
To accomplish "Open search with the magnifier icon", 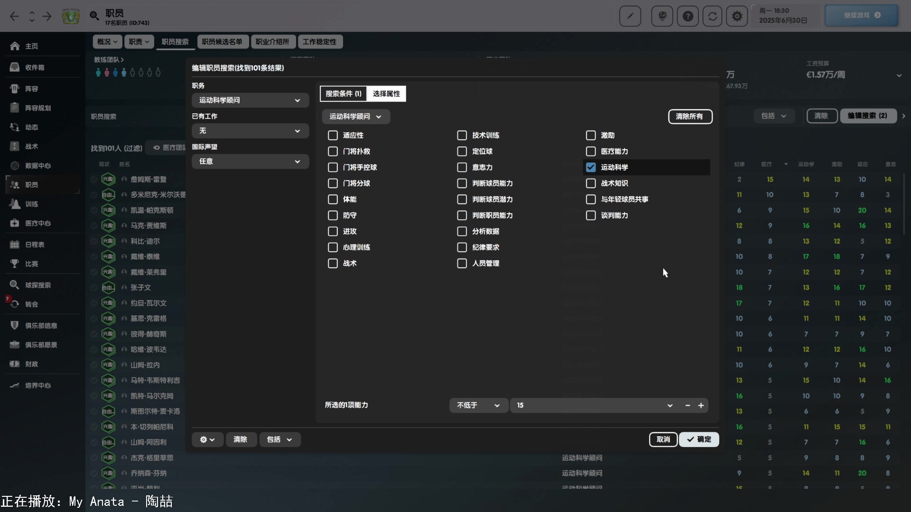I will point(94,17).
